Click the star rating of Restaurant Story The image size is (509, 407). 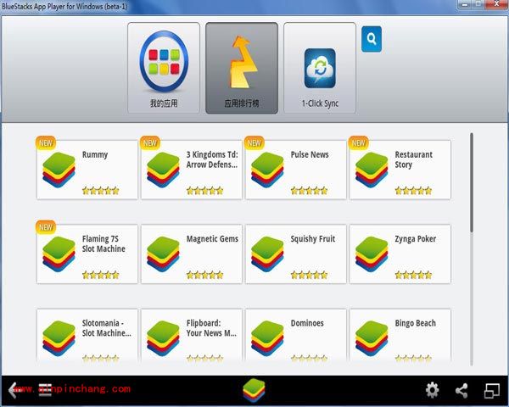tap(414, 191)
